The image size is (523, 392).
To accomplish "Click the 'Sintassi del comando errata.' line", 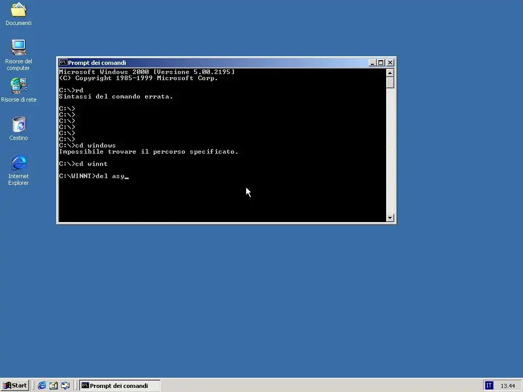I will 116,96.
